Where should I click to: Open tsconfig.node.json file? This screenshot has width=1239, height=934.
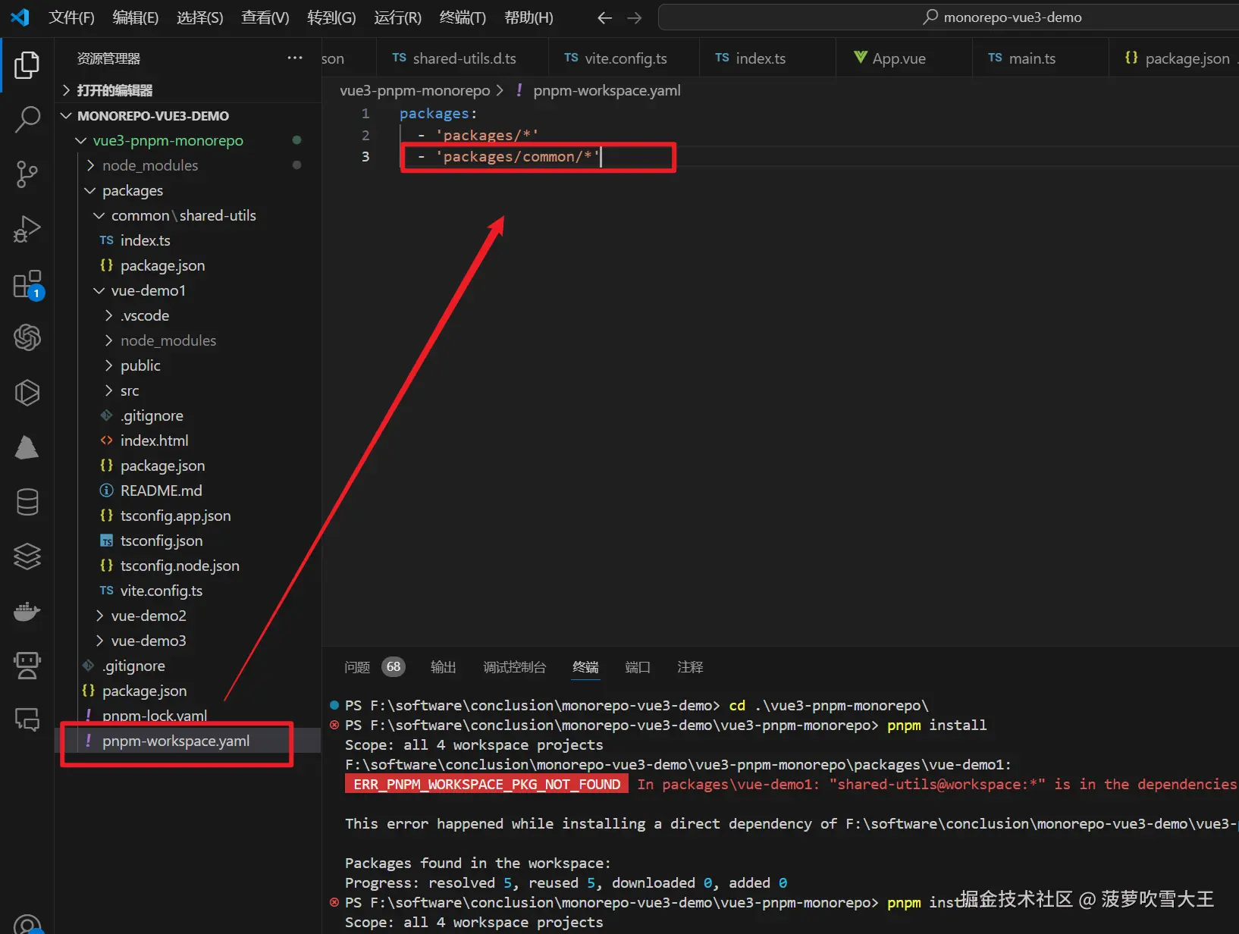pos(190,566)
